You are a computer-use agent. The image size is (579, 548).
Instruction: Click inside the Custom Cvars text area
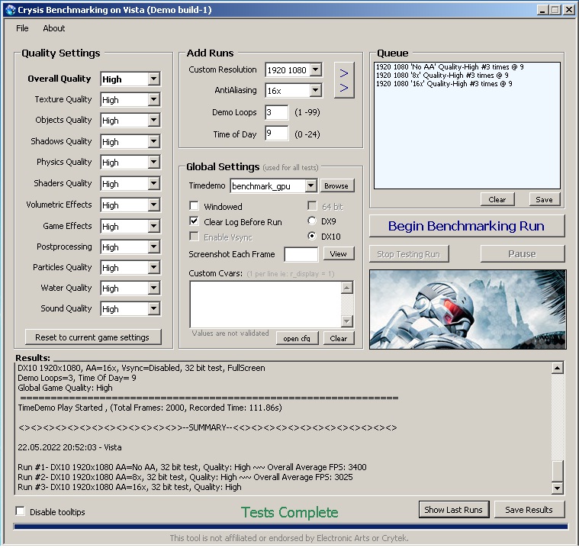265,305
